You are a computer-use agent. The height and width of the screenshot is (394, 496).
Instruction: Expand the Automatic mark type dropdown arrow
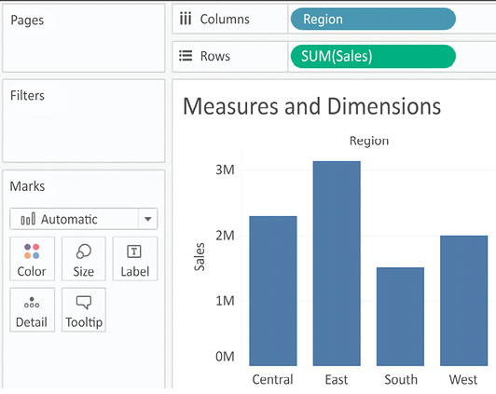[x=147, y=219]
